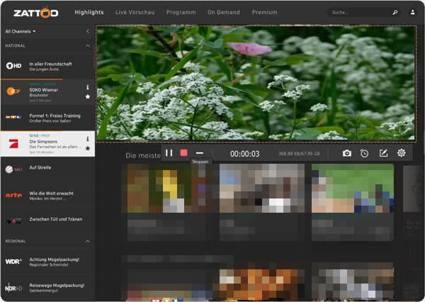
Task: Open the recording timer schedule icon
Action: (364, 153)
